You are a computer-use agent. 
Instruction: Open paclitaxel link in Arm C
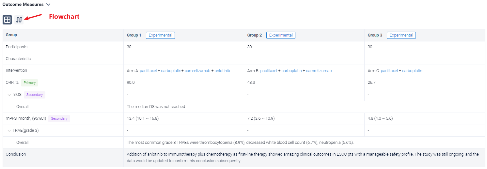tap(389, 71)
